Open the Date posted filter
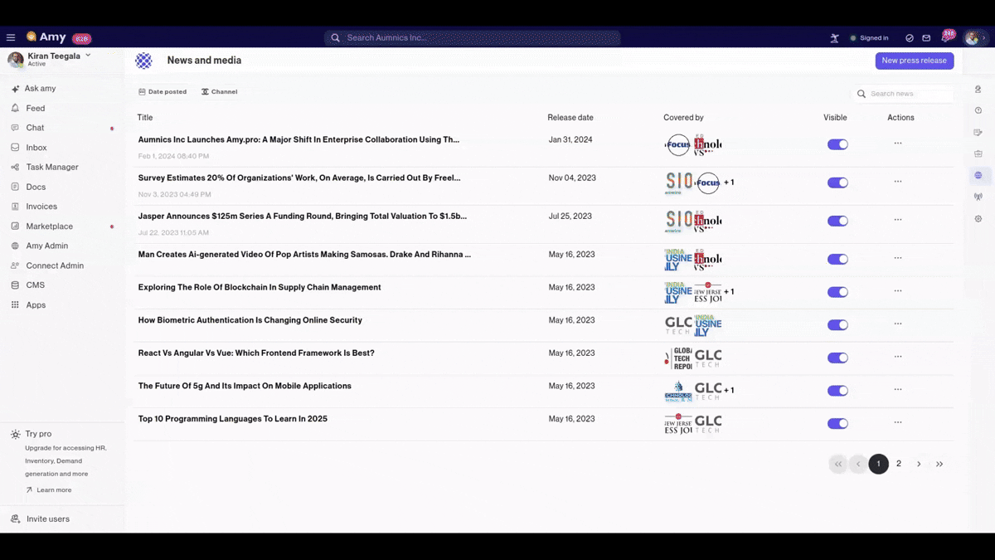995x560 pixels. click(163, 92)
